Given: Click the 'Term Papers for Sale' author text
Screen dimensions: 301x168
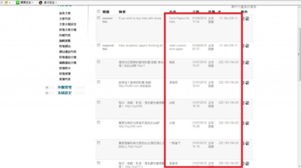Looking at the screenshot, I should [179, 19].
